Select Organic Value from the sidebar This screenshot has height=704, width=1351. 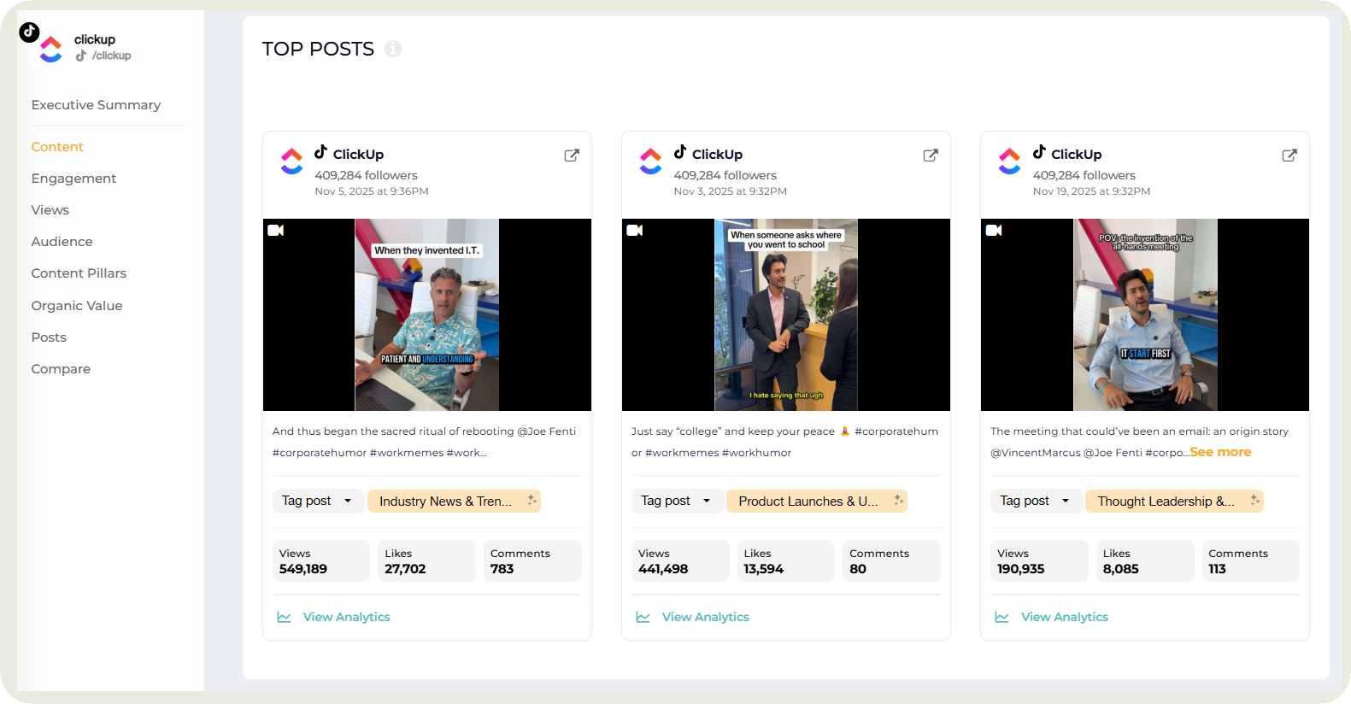[77, 306]
